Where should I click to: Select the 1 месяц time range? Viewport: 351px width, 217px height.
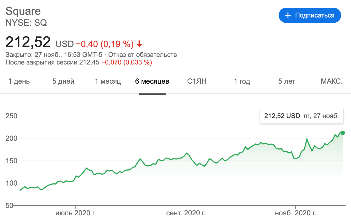pos(107,81)
